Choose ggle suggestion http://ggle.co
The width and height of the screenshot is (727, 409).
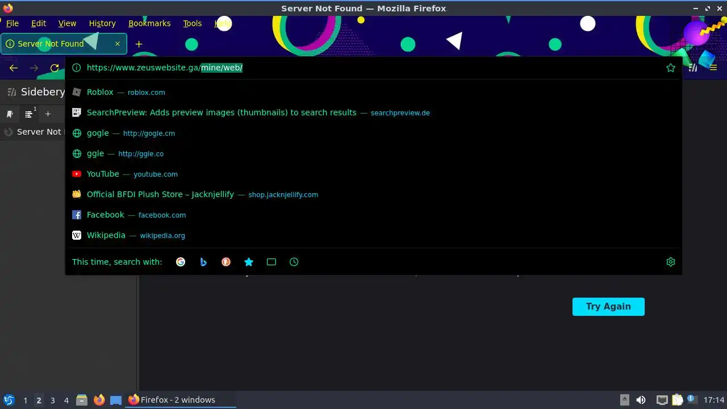[x=374, y=153]
